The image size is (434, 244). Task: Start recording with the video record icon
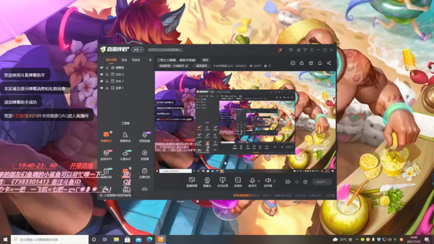[x=288, y=182]
